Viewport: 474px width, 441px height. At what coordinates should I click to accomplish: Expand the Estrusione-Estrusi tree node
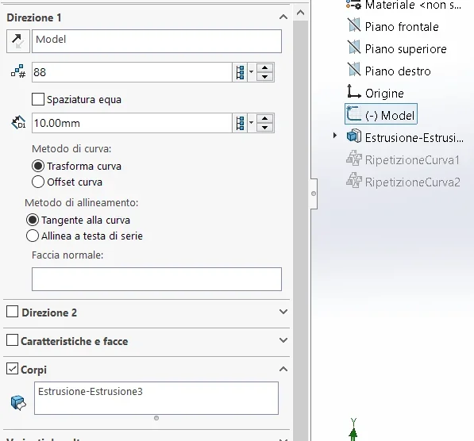click(x=334, y=136)
